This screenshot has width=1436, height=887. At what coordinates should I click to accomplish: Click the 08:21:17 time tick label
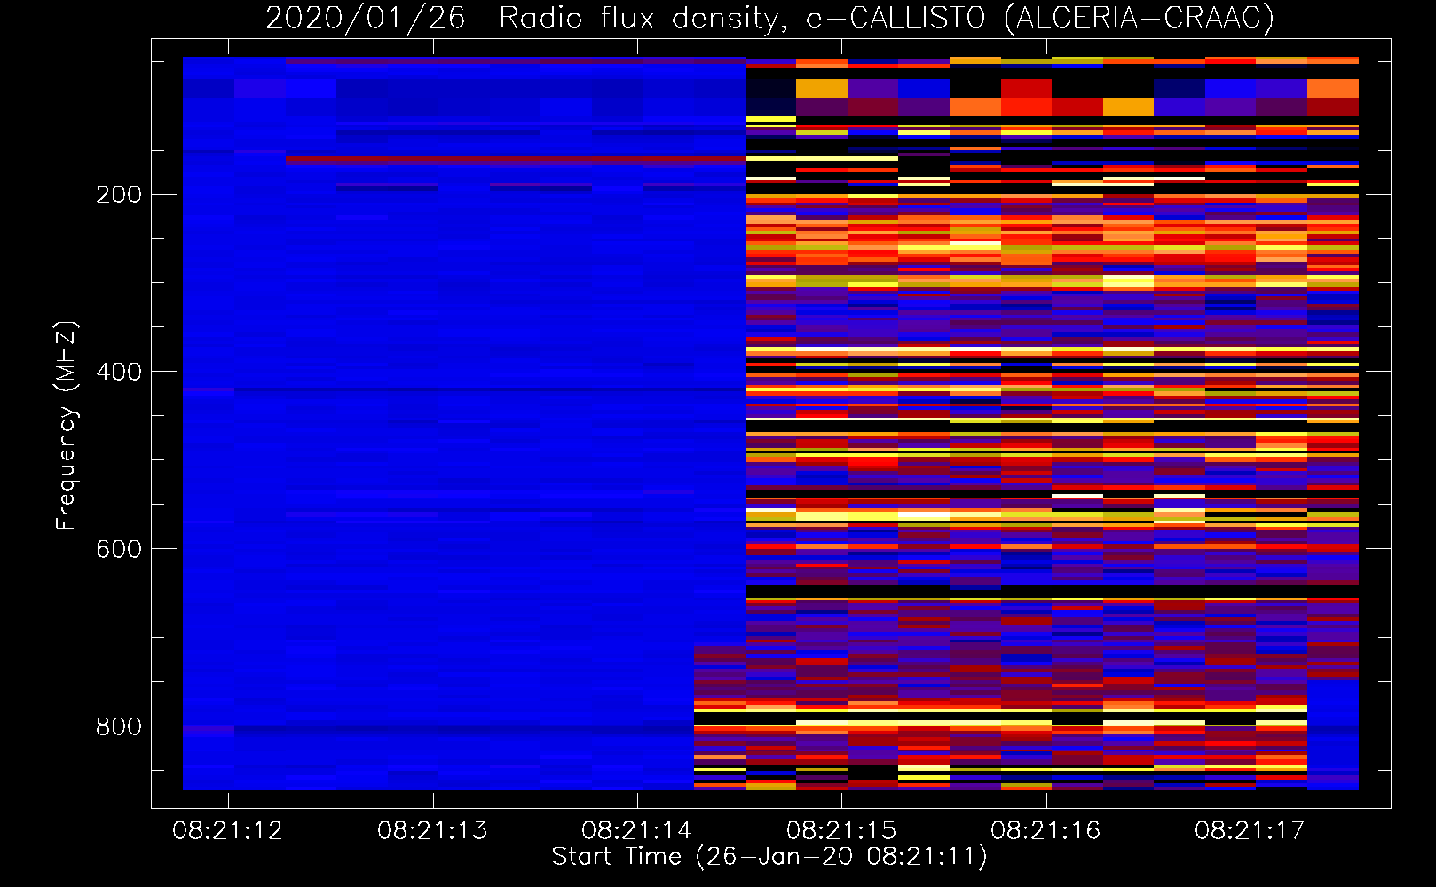pos(1250,830)
